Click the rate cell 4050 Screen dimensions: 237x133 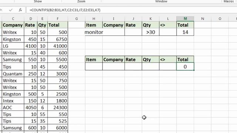(31, 108)
